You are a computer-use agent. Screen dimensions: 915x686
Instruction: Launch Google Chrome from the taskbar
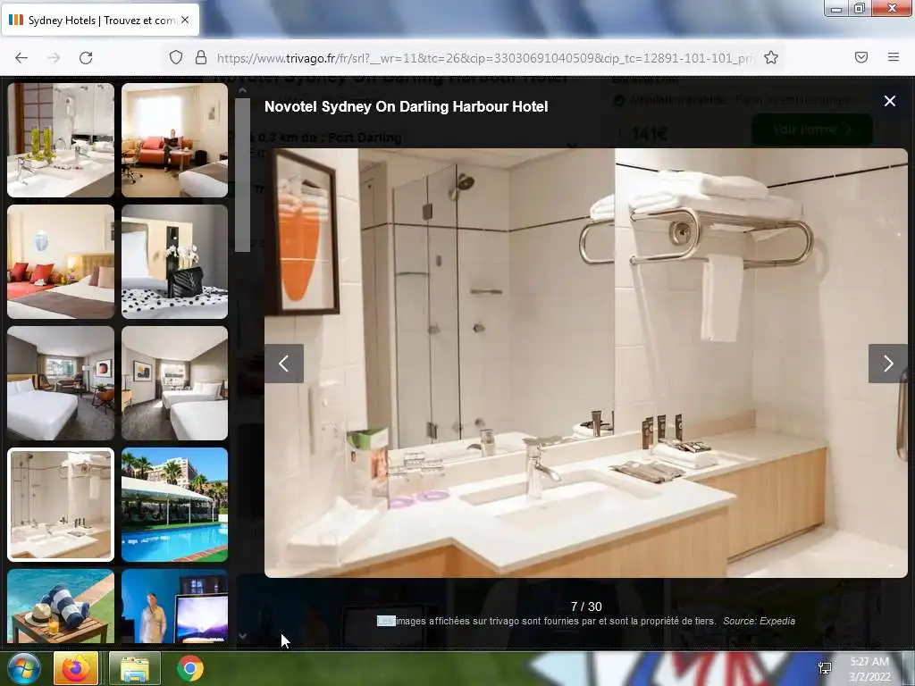(x=190, y=668)
